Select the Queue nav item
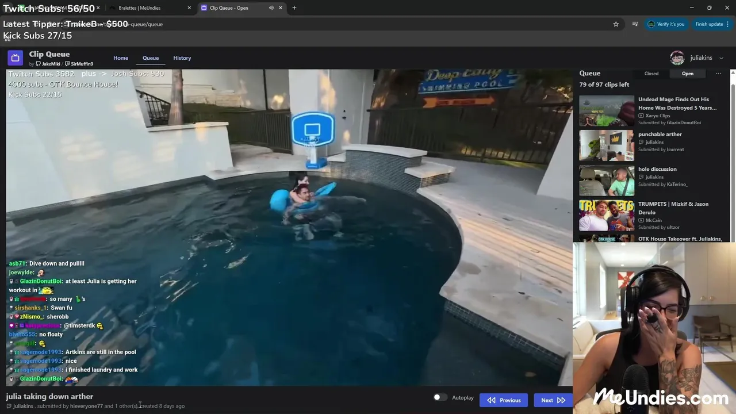Image resolution: width=736 pixels, height=414 pixels. click(x=151, y=58)
